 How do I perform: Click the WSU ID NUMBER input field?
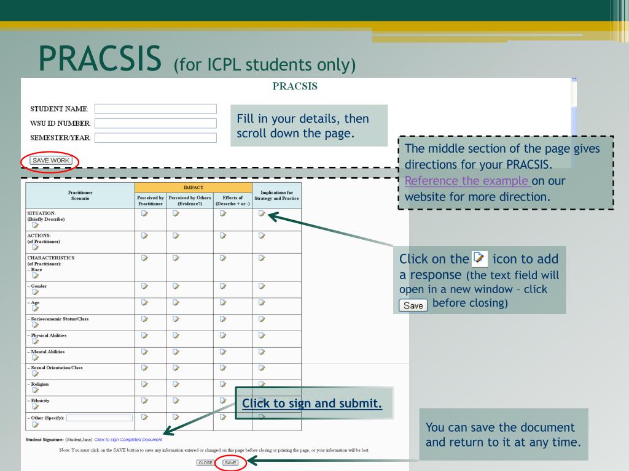pyautogui.click(x=155, y=123)
